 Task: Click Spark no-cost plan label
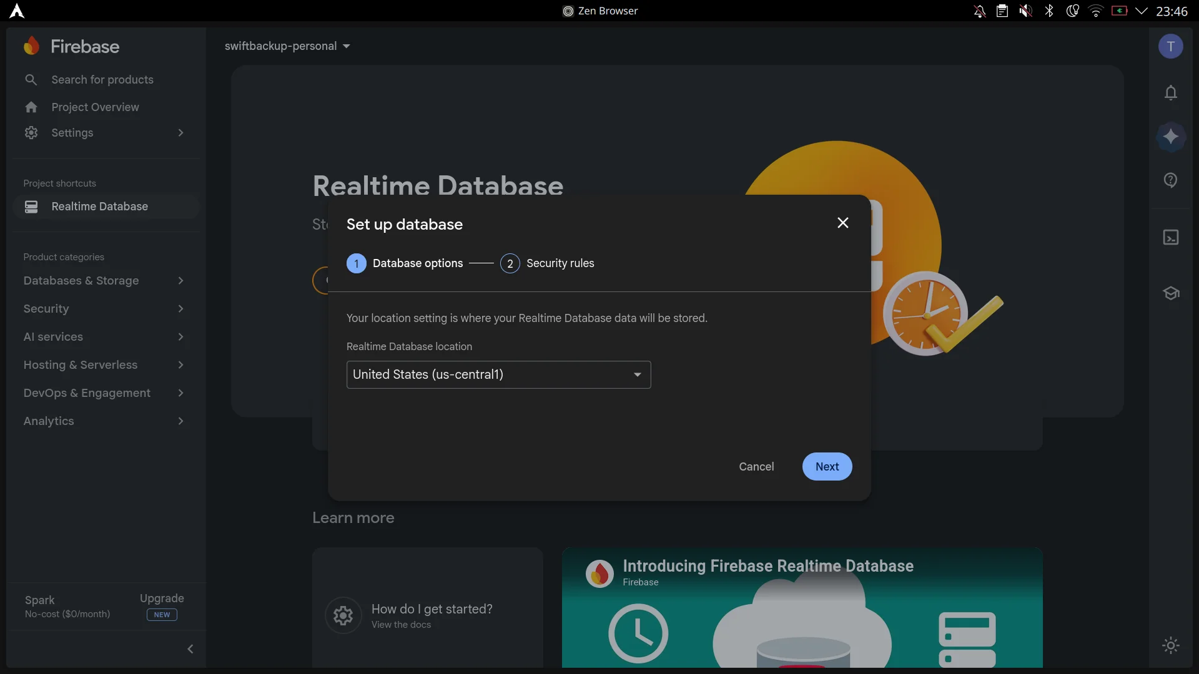(x=67, y=606)
